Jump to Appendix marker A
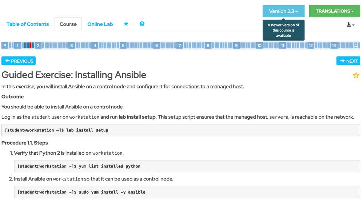The width and height of the screenshot is (363, 202). click(x=356, y=45)
